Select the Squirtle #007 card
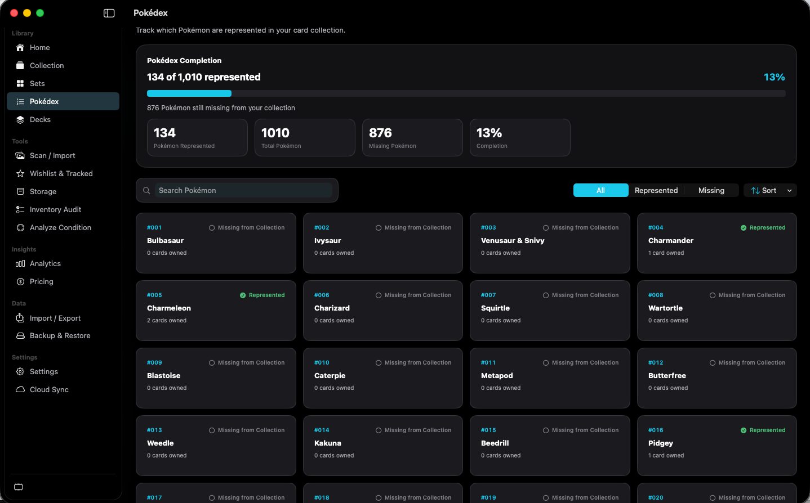 click(550, 311)
